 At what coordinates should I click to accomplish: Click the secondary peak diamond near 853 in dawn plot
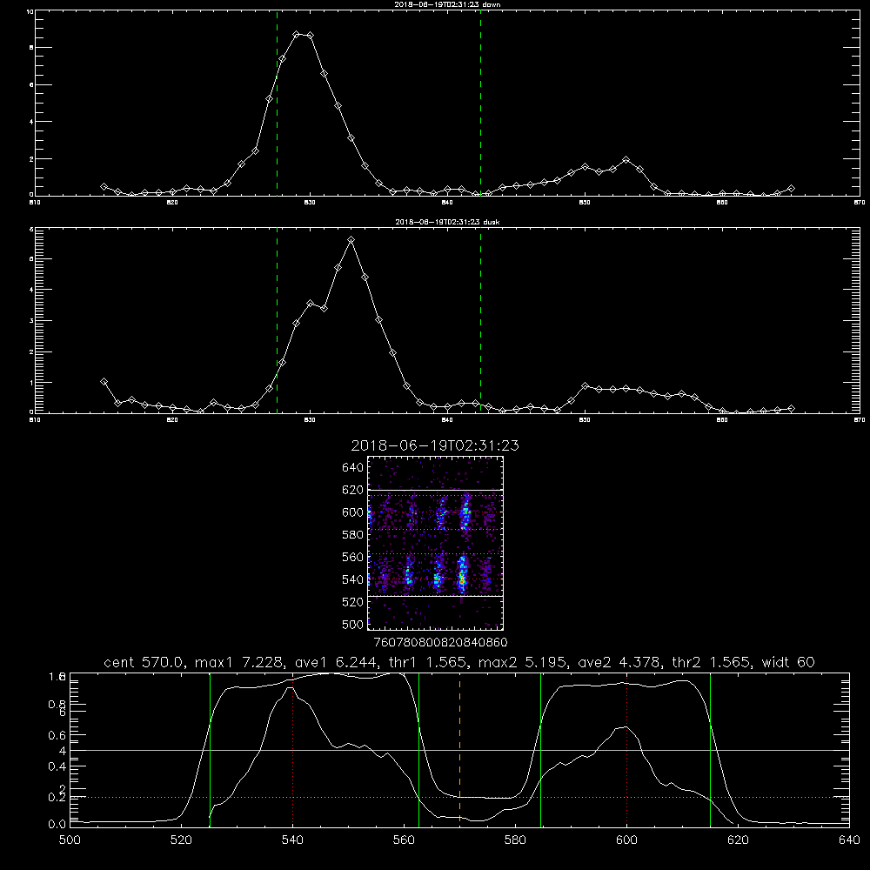[626, 160]
